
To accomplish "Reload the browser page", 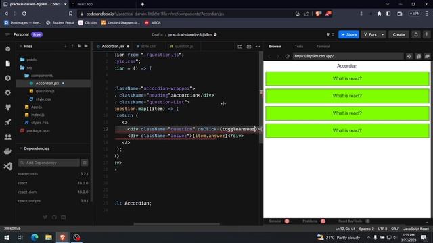I will tap(24, 13).
